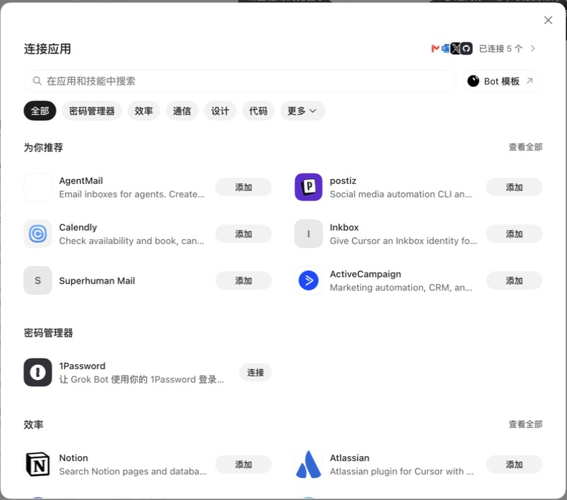Click the 'Search Notion pages' description

pyautogui.click(x=133, y=471)
